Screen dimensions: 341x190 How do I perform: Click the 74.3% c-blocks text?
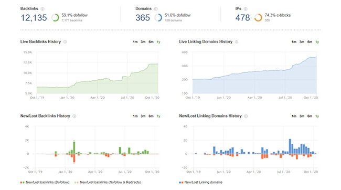point(278,15)
